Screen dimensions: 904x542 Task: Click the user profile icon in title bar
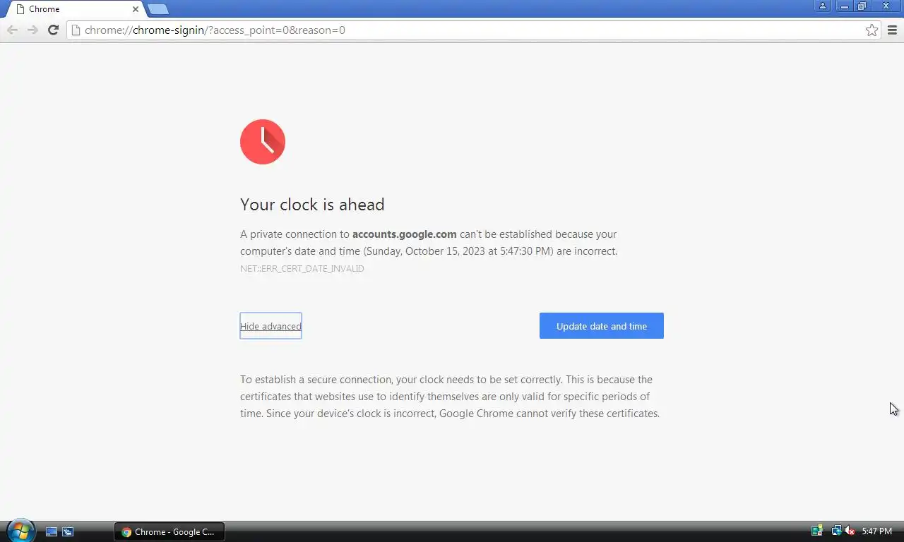click(823, 6)
